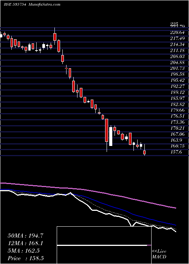
Task: Select the 176.51 price level label
Action: click(177, 116)
